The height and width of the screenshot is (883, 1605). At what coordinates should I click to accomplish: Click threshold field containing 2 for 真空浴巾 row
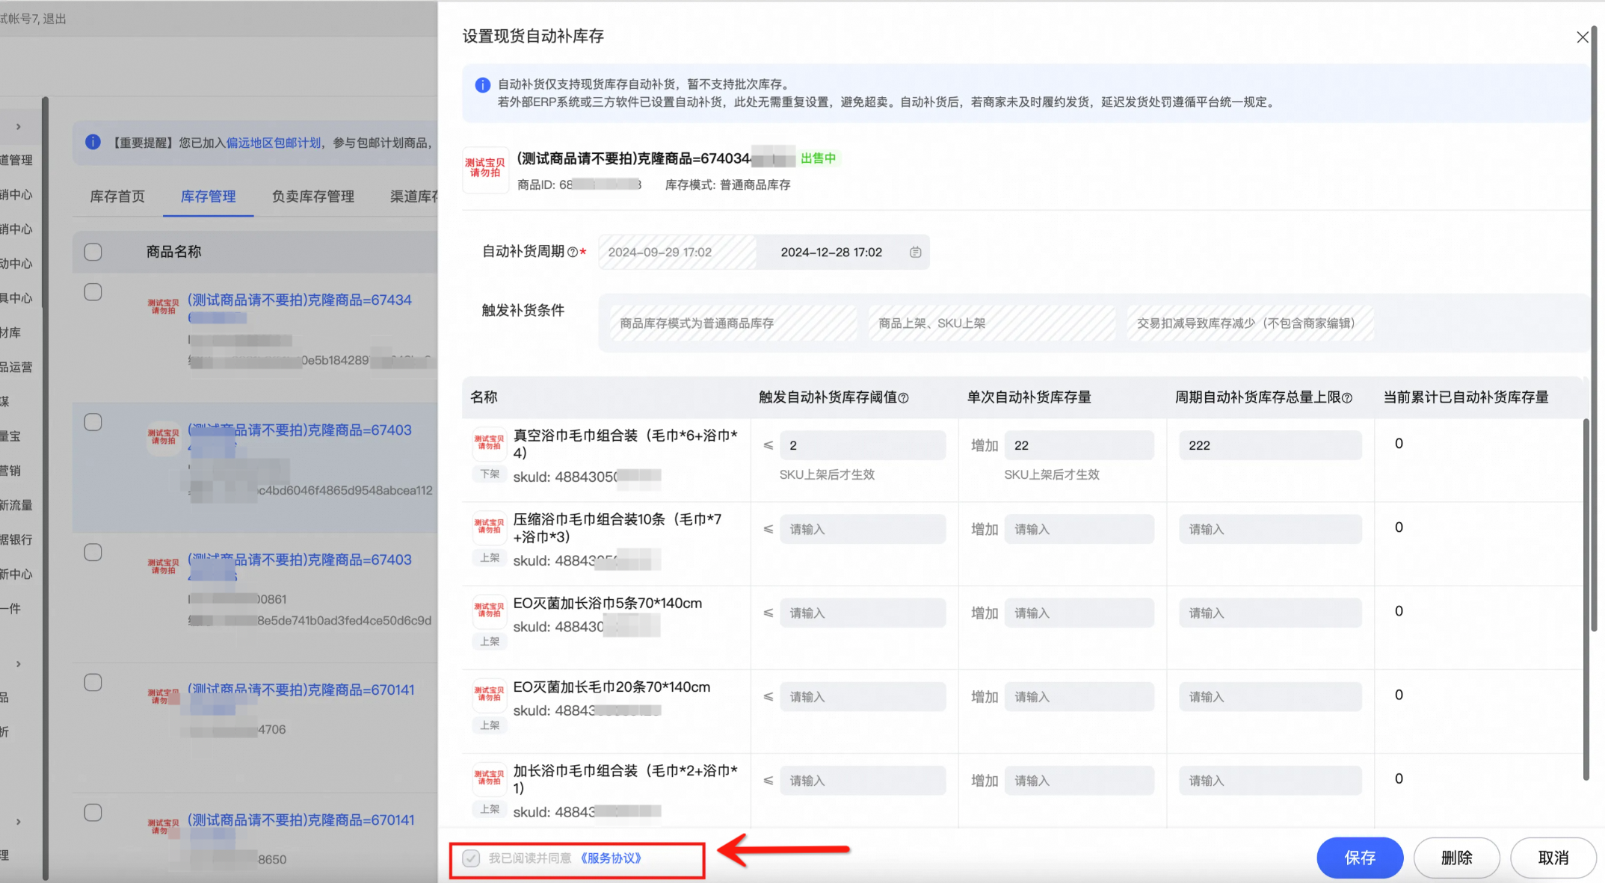pos(862,445)
